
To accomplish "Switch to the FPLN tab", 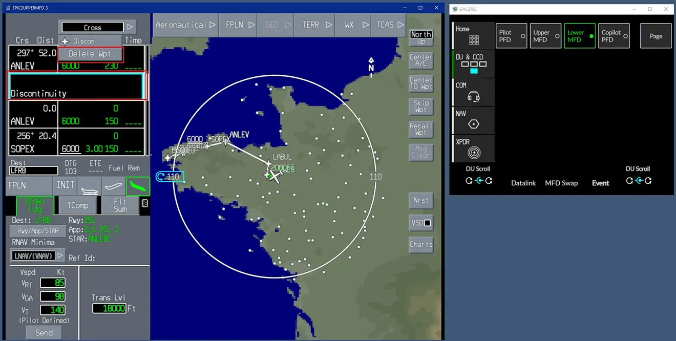I will click(x=29, y=186).
